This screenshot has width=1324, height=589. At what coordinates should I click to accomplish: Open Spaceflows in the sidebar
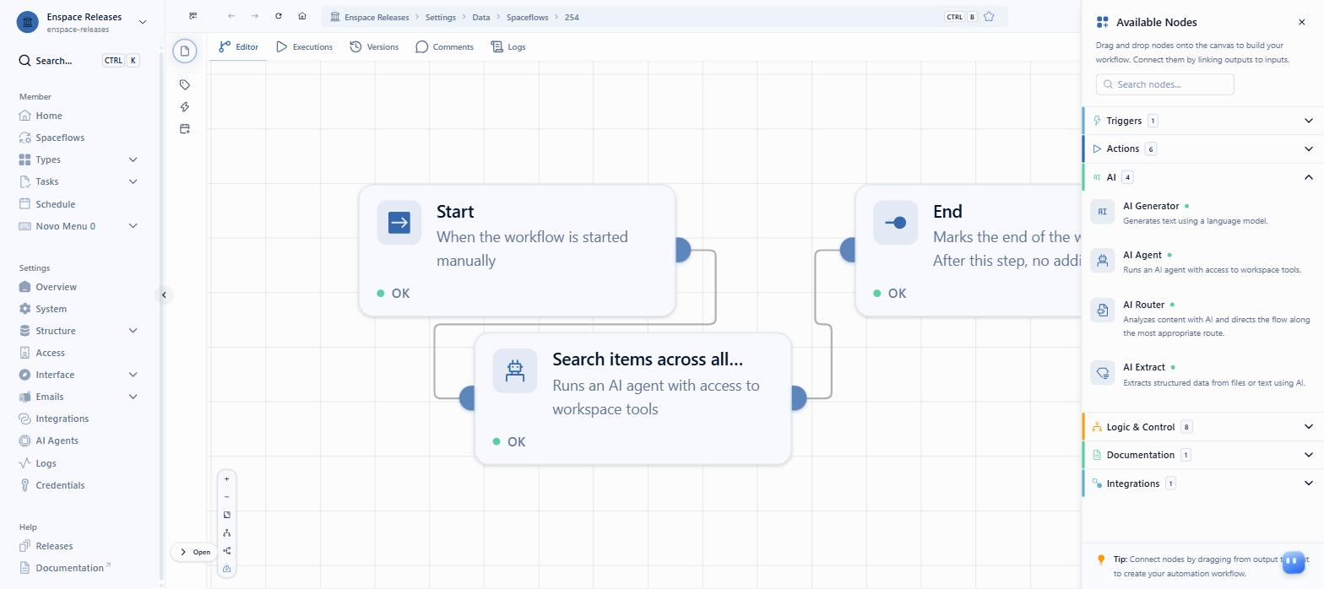click(60, 138)
